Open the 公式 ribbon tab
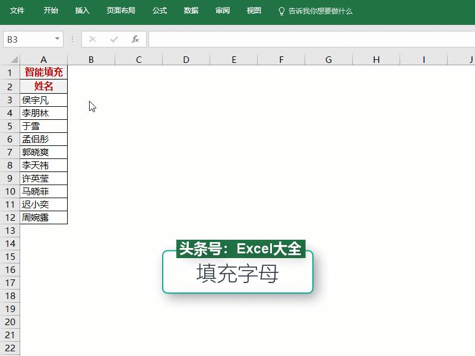Image resolution: width=475 pixels, height=356 pixels. pyautogui.click(x=159, y=10)
